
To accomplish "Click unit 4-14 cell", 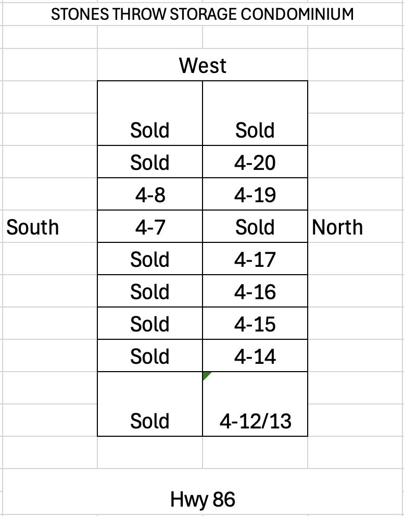I will 255,357.
